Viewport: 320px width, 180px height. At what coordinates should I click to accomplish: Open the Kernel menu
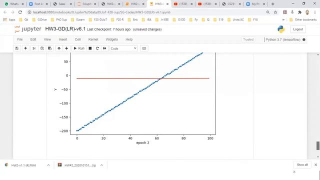93,39
